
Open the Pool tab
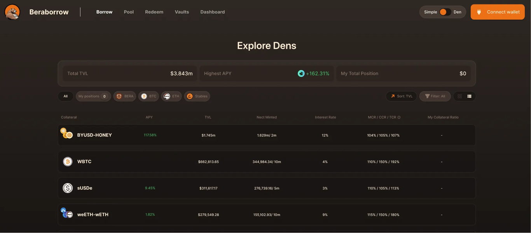tap(129, 12)
